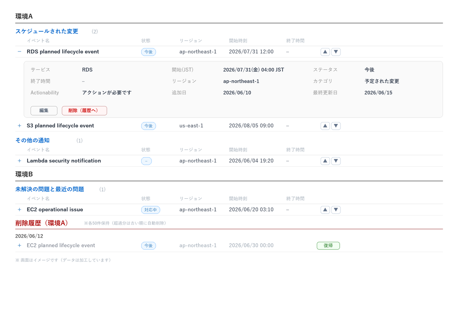Click the 削除履歴（環境A） heading

tap(42, 223)
